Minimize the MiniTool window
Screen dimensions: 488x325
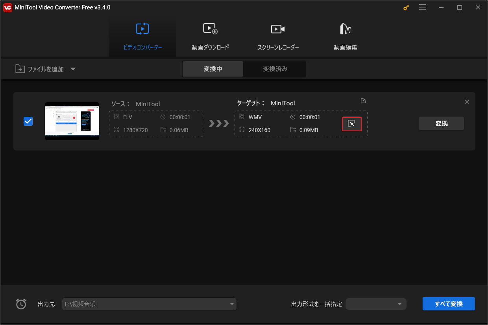click(x=441, y=7)
